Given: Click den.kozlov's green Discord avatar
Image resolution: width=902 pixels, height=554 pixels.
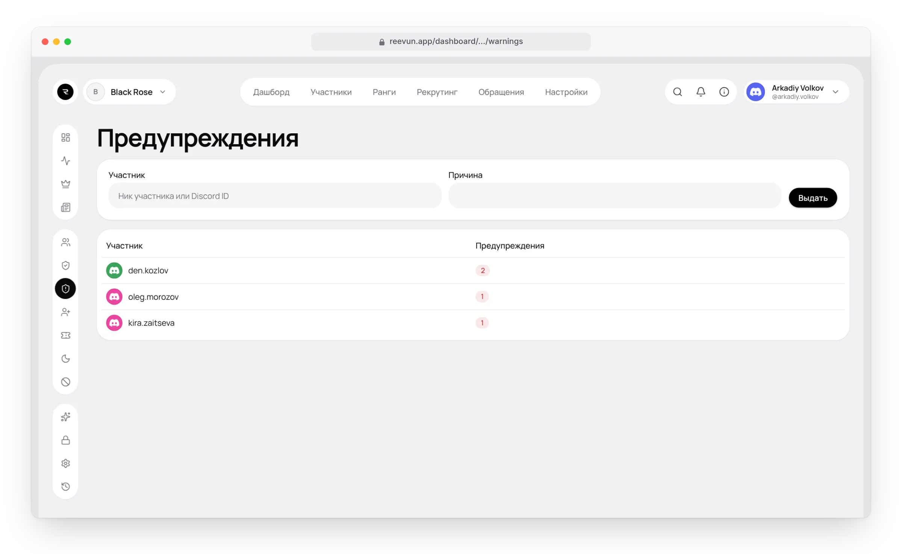Looking at the screenshot, I should coord(114,270).
